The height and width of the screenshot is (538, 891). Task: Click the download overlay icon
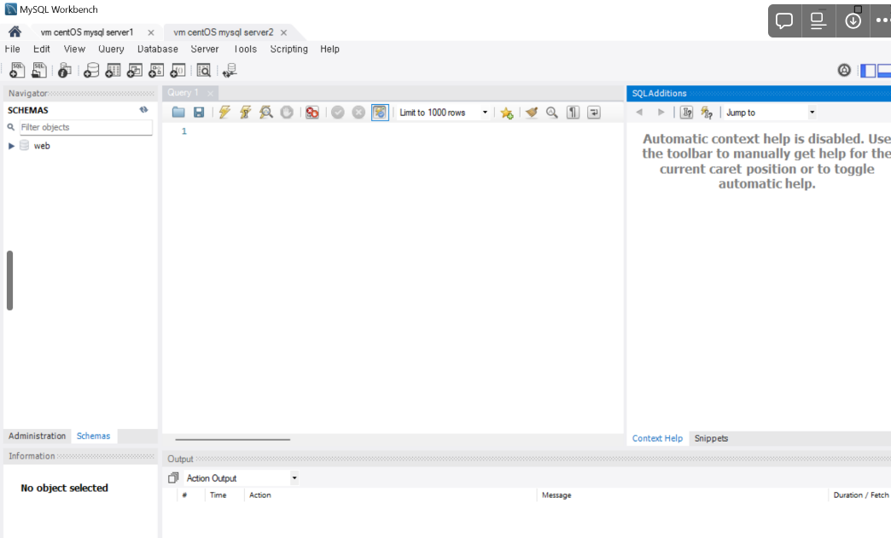[853, 21]
